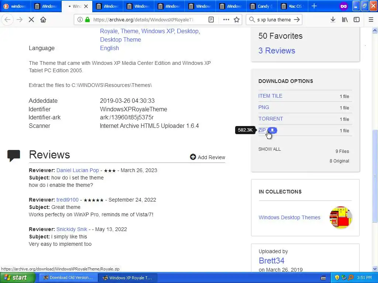
Task: Open the on-screen keyboard tray icon
Action: (323, 278)
